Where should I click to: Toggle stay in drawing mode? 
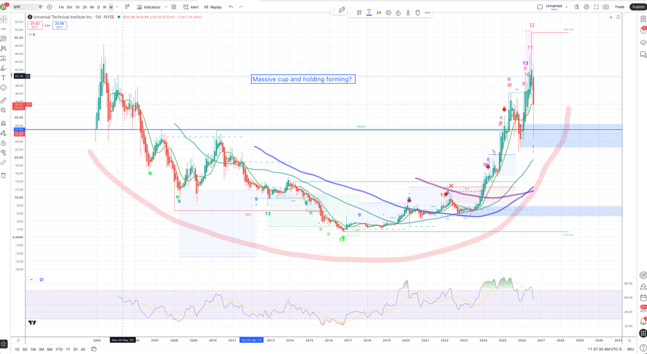tap(4, 133)
